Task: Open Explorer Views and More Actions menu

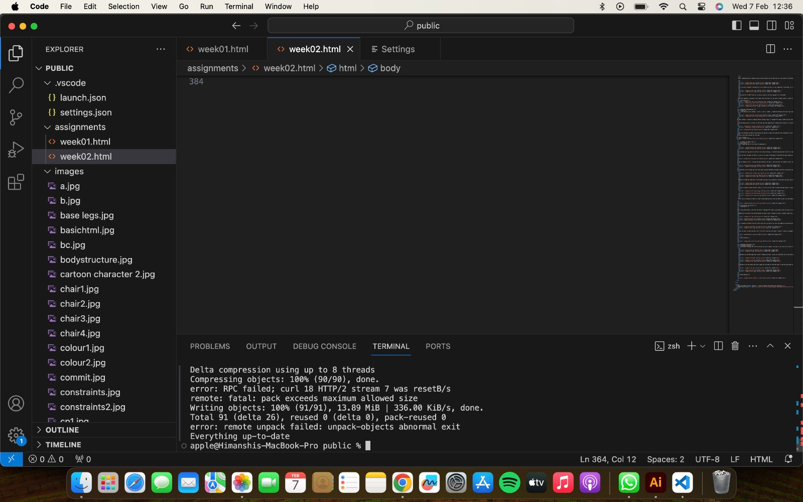Action: click(161, 49)
